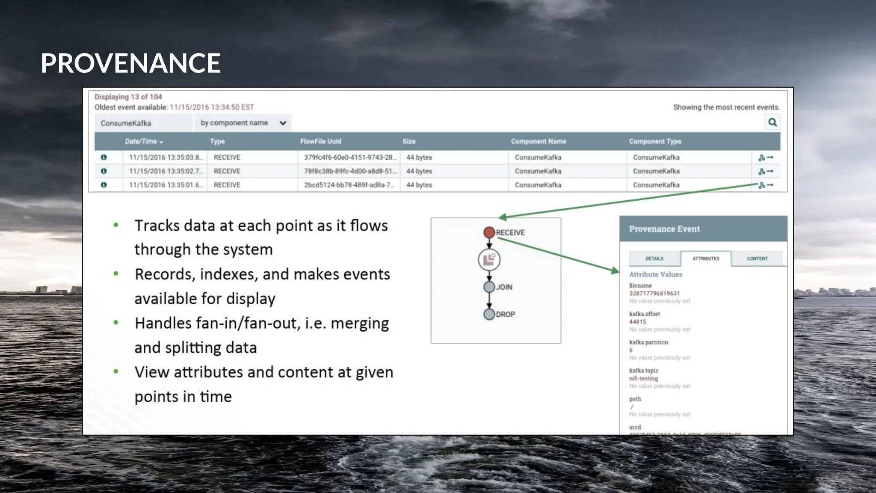Click the search magnifier icon
The width and height of the screenshot is (876, 493).
tap(772, 122)
